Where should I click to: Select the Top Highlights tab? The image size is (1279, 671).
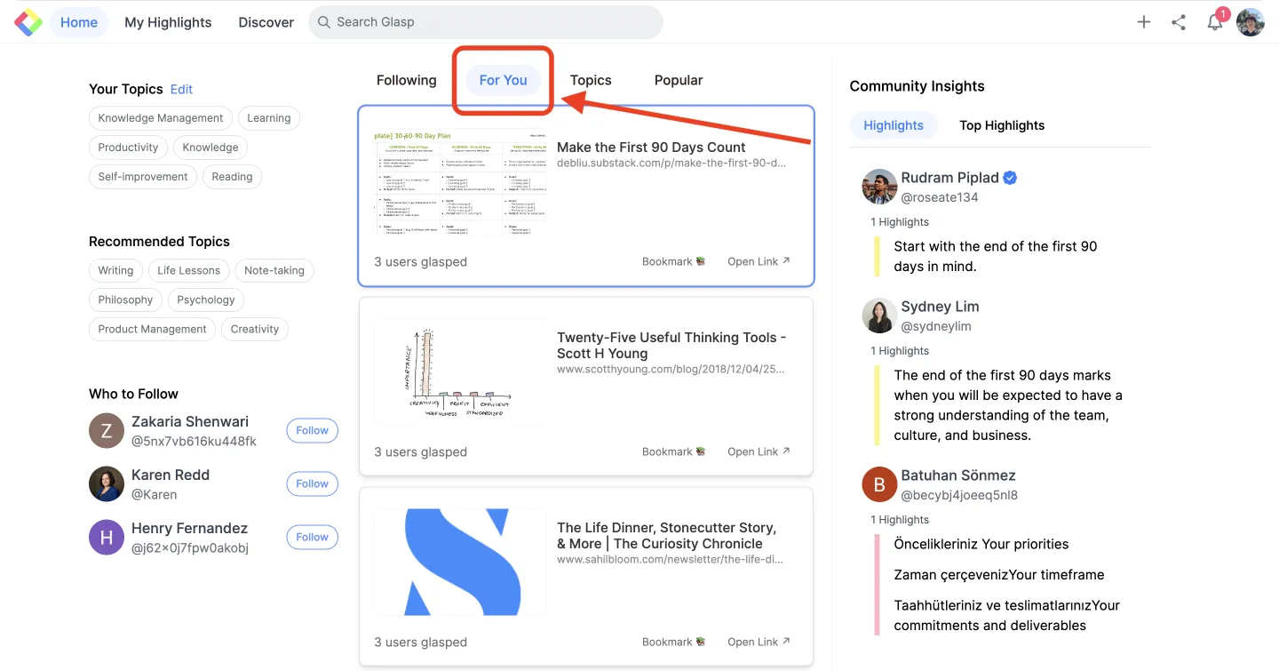tap(1002, 125)
